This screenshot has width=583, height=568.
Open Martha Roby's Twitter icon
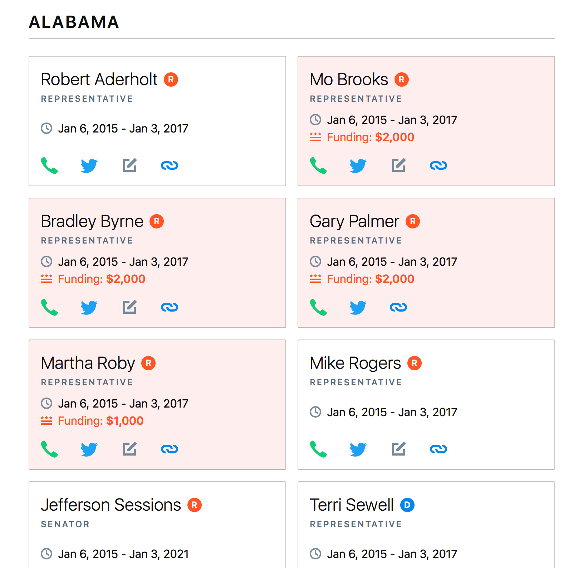[x=89, y=449]
